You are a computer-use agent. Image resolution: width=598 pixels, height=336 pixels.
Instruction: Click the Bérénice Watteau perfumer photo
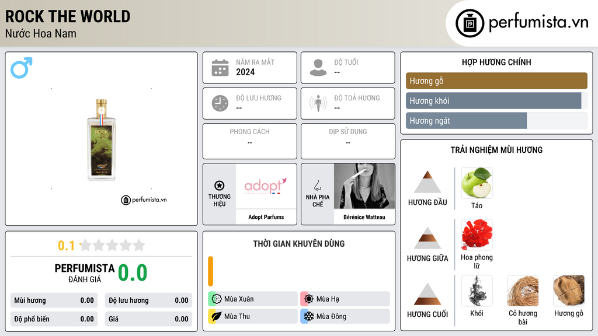(x=364, y=186)
